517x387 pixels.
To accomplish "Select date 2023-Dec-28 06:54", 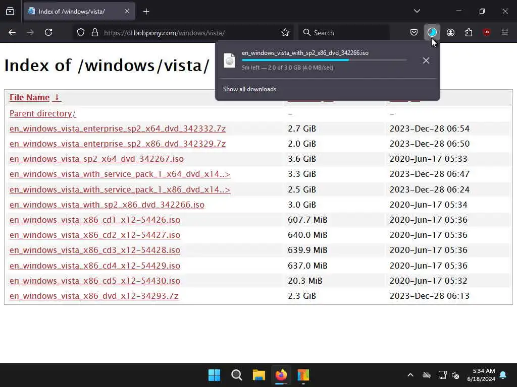I will pos(429,128).
